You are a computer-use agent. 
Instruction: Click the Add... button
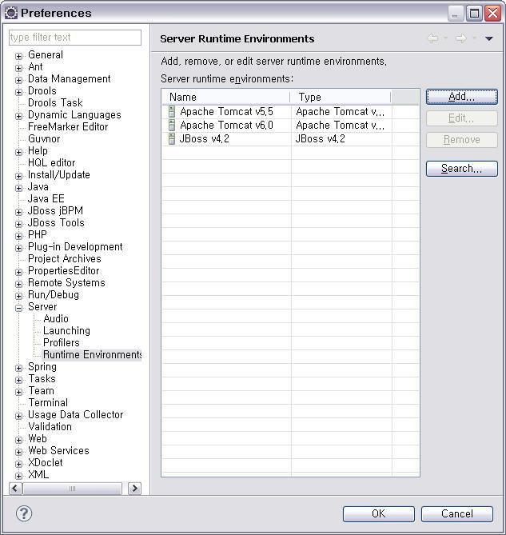pos(462,97)
